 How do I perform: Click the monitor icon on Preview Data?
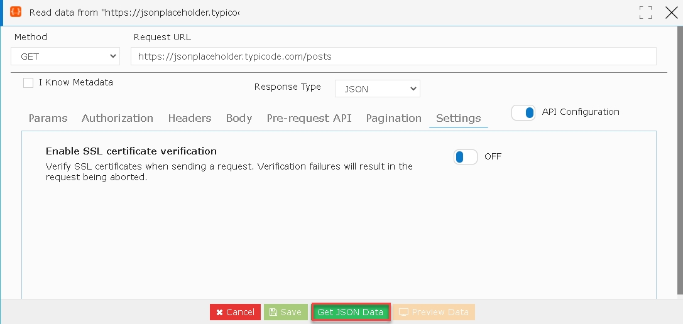404,312
